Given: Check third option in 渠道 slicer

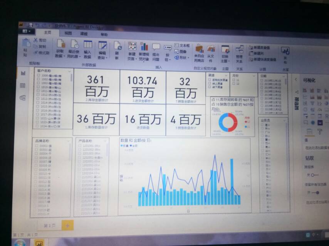Looking at the screenshot, I should point(210,86).
